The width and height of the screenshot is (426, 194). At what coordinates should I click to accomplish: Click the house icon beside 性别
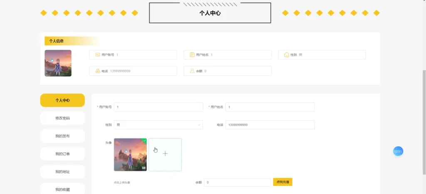287,55
